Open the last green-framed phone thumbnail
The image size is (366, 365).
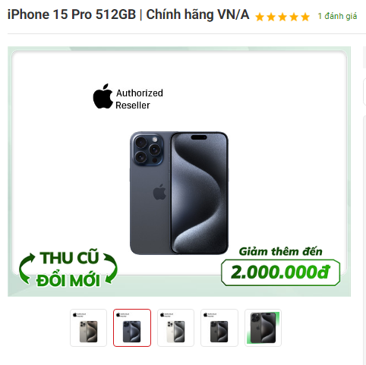tap(263, 328)
